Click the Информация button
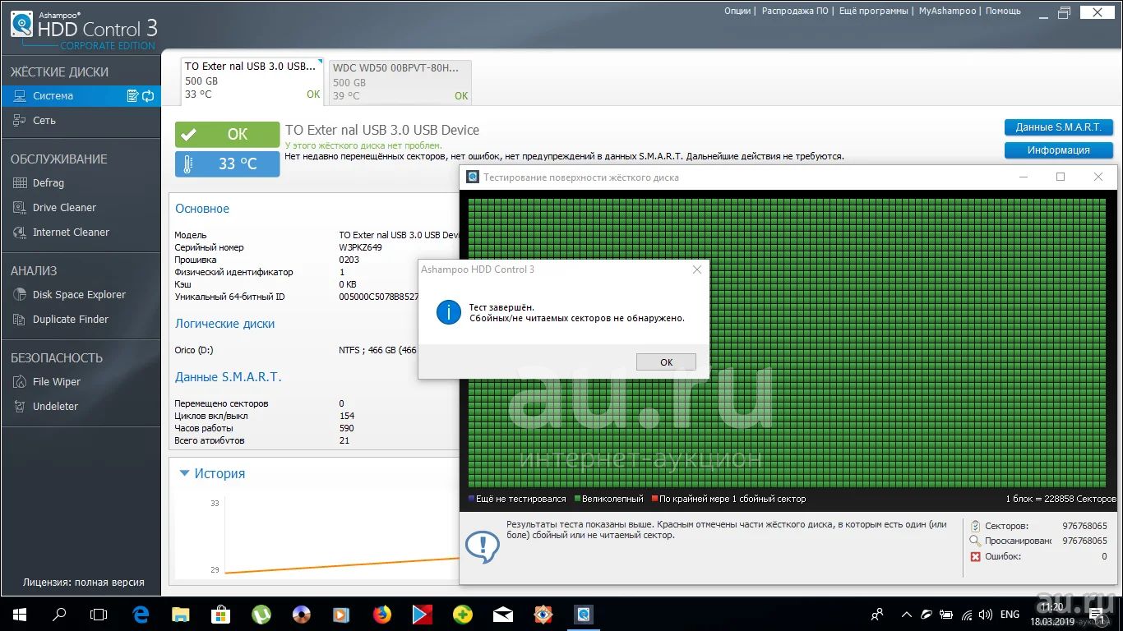Viewport: 1123px width, 631px height. [1058, 150]
